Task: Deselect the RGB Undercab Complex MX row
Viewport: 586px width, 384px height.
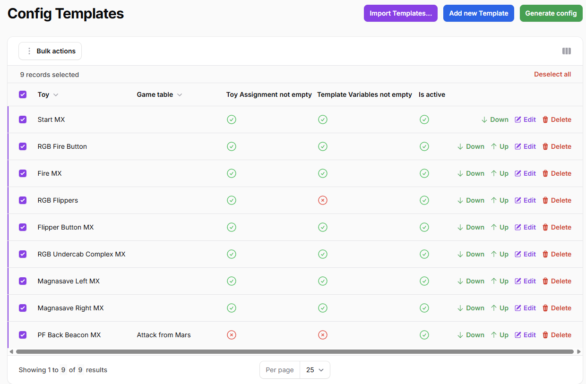Action: (x=23, y=254)
